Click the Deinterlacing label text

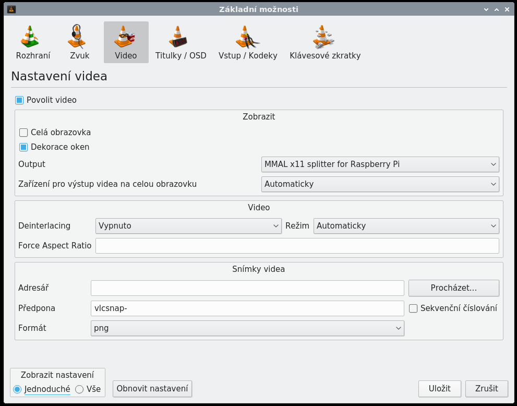tap(44, 226)
